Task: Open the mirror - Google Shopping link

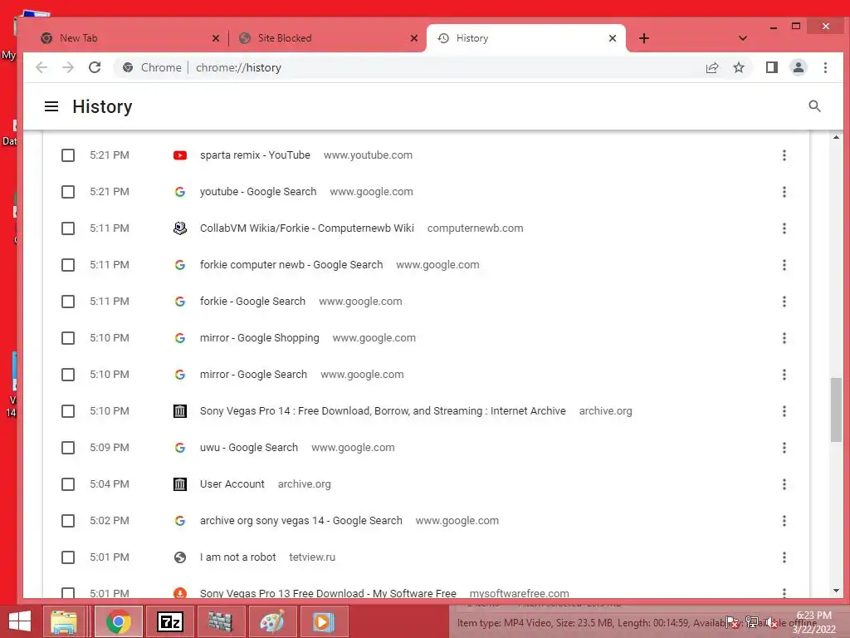Action: tap(259, 338)
